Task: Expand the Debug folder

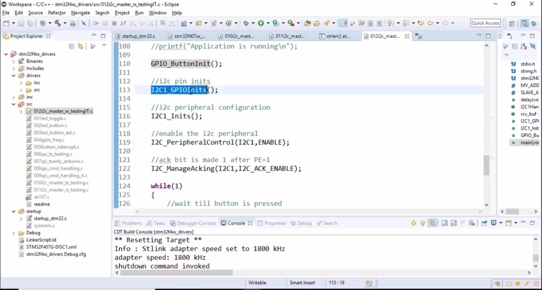Action: click(14, 233)
